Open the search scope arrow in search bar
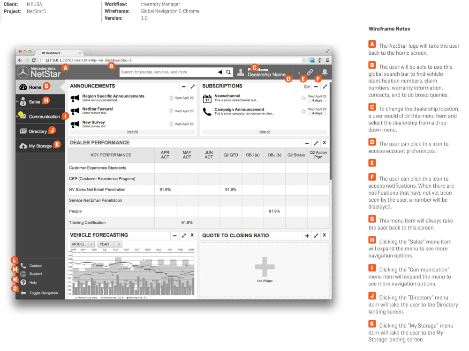 220,72
